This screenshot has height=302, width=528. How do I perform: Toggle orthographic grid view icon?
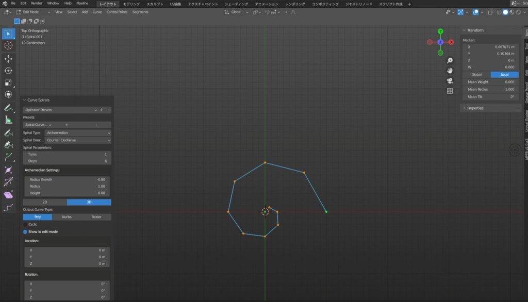[x=450, y=91]
